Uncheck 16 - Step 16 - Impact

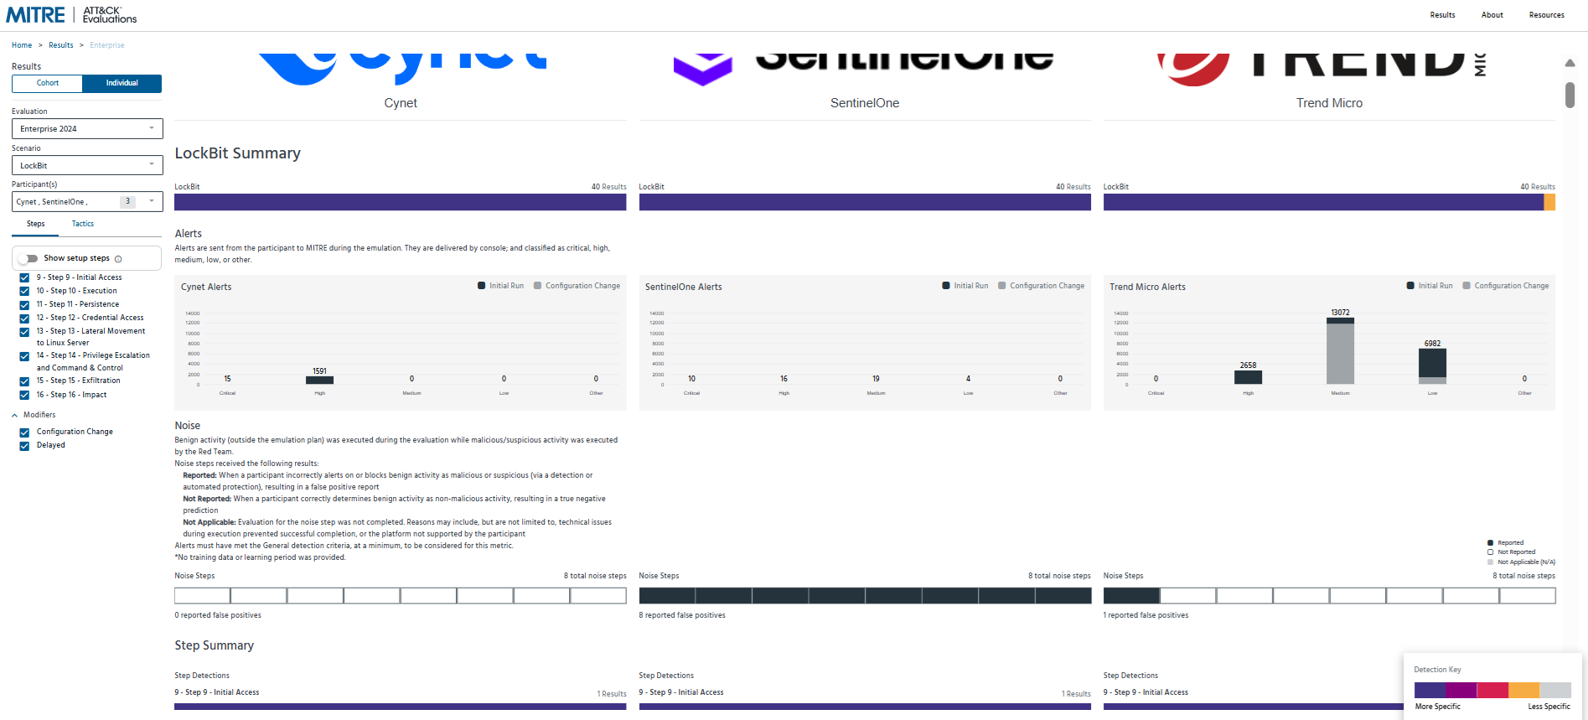(24, 395)
